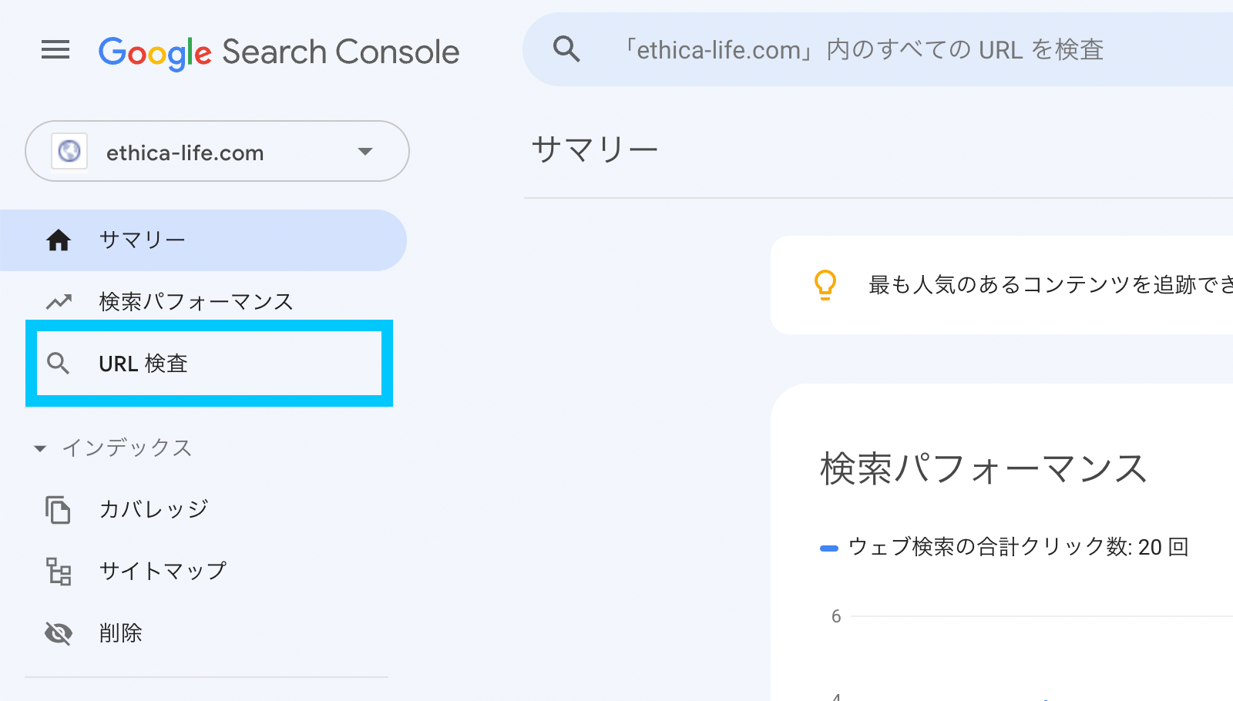Click the lightbulb tip icon
This screenshot has height=701, width=1233.
(x=825, y=284)
